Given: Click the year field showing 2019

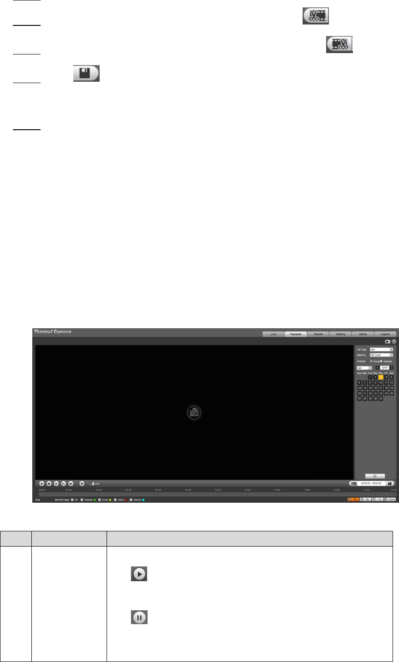Looking at the screenshot, I should [385, 367].
